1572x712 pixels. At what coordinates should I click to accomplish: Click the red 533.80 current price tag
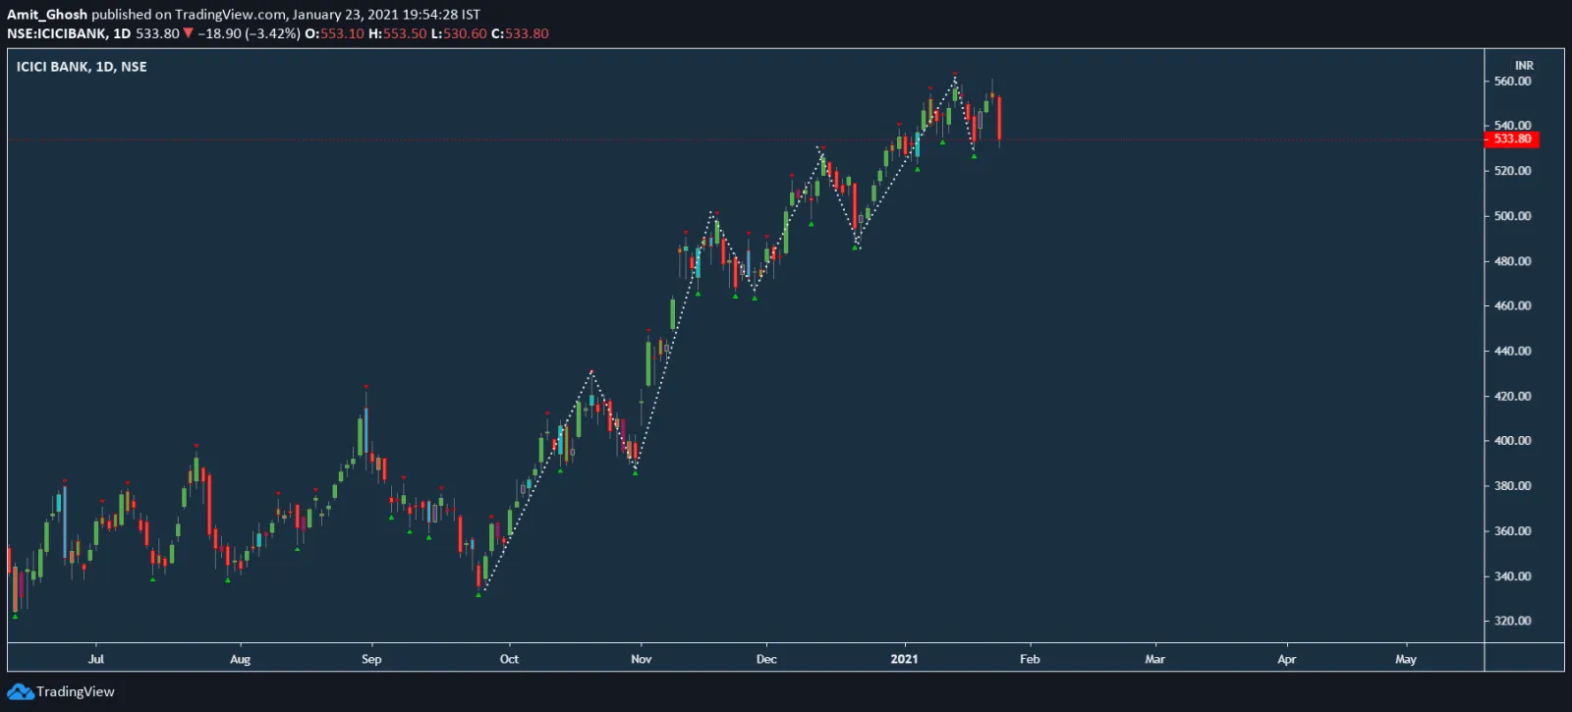pyautogui.click(x=1512, y=139)
